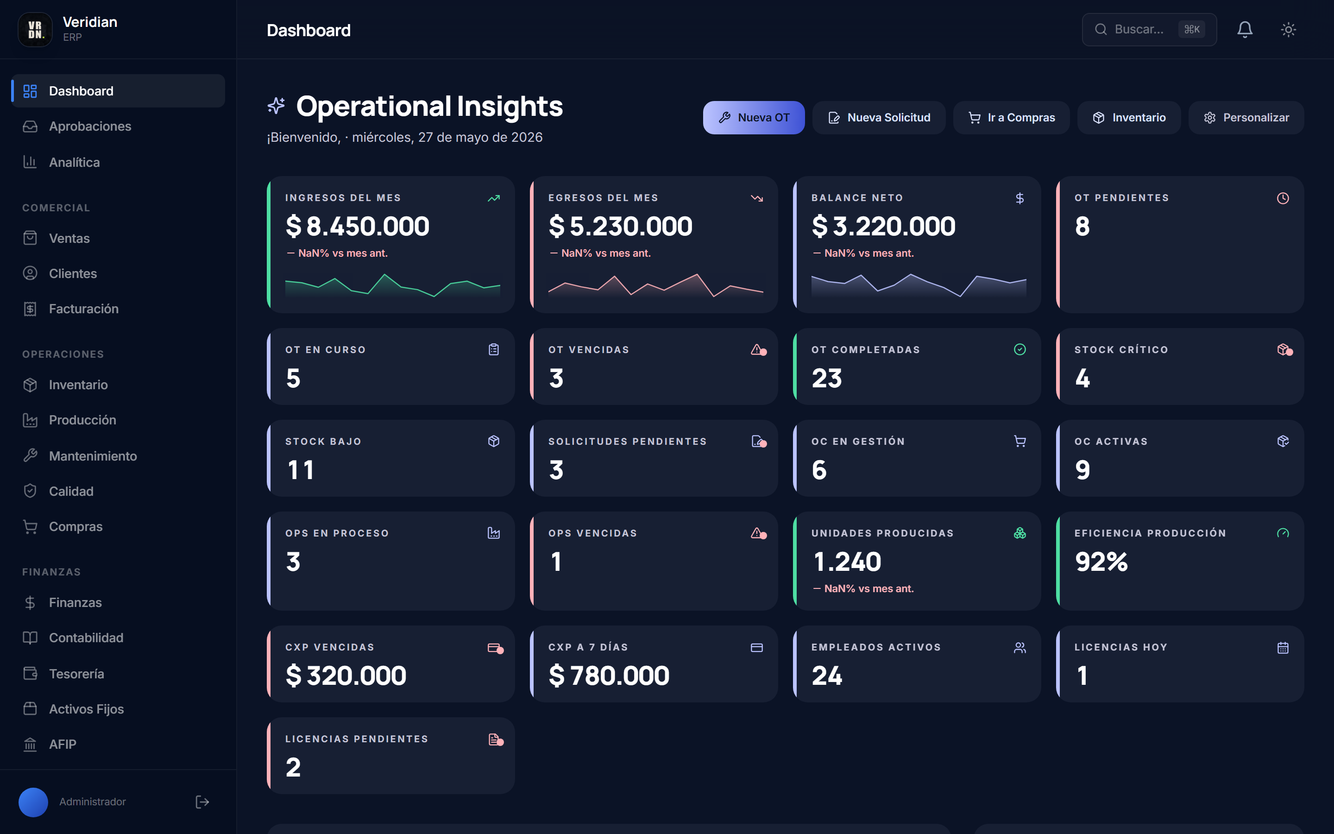The image size is (1334, 834).
Task: Click warning icon on OPS Vencidas card
Action: click(758, 533)
